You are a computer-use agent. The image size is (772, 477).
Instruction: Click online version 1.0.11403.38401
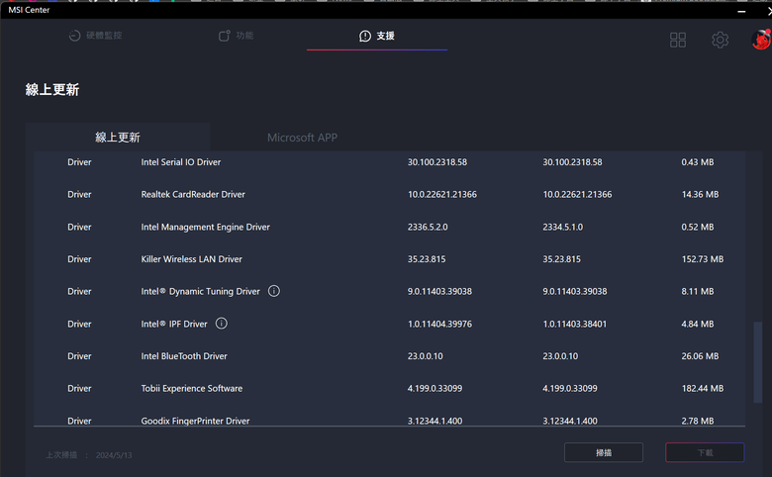575,324
